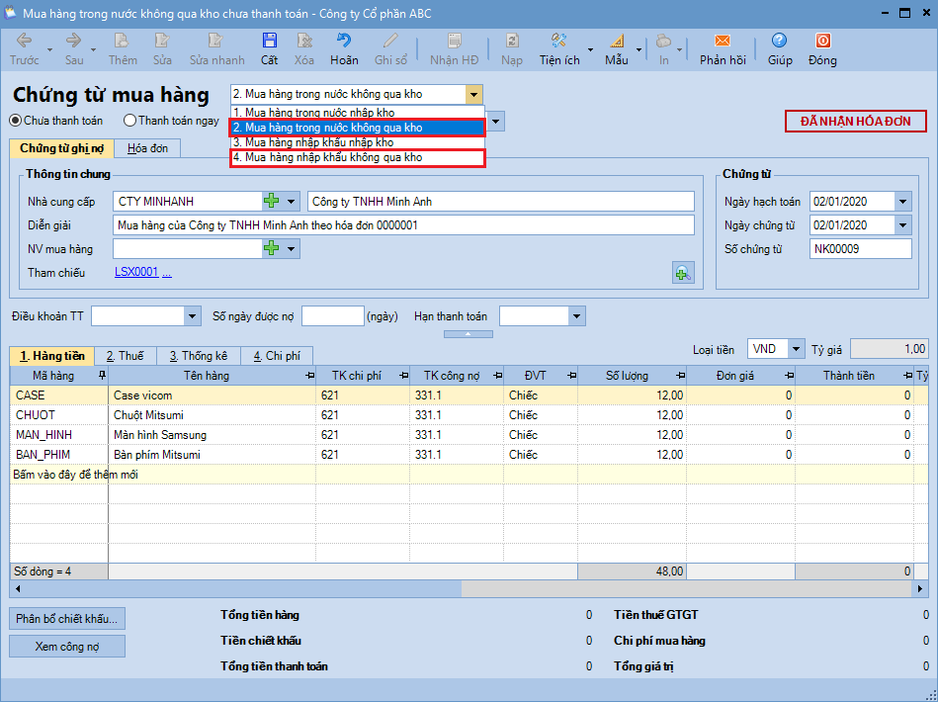Click green plus next to supplier CTY MINHANH
This screenshot has height=702, width=938.
coord(272,202)
